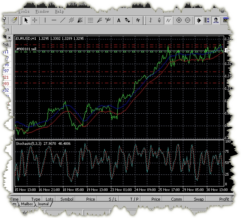This screenshot has width=241, height=218.
Task: Toggle chart auto scroll
Action: (x=198, y=20)
